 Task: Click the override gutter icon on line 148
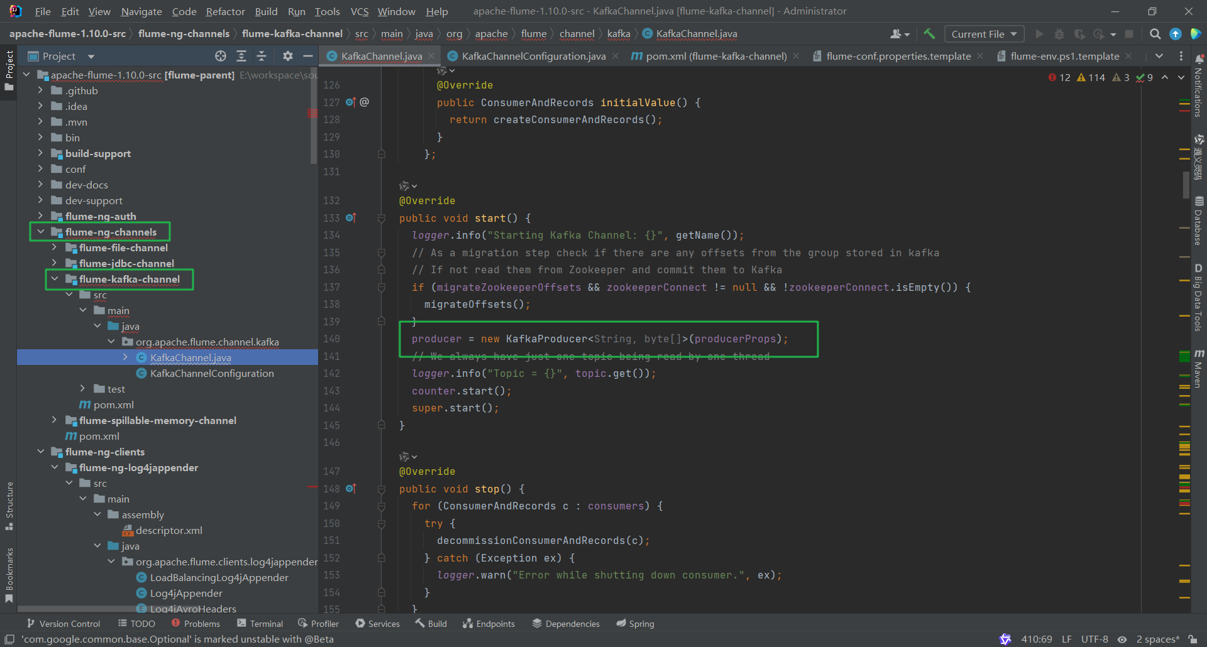[x=351, y=489]
